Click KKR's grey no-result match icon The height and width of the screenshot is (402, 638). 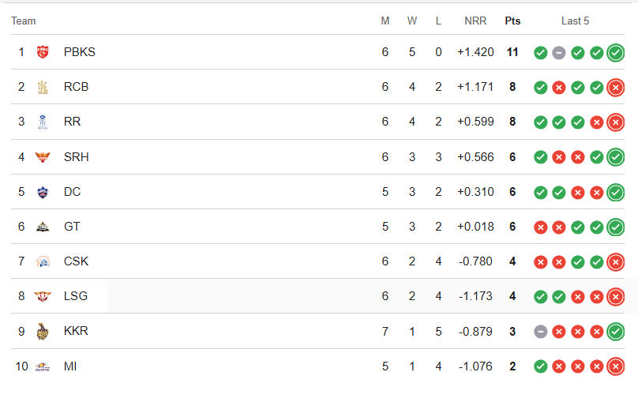540,332
